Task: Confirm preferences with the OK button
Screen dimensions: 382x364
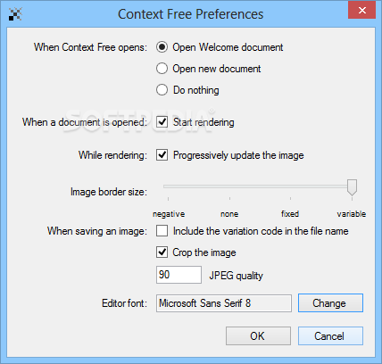Action: coord(258,336)
